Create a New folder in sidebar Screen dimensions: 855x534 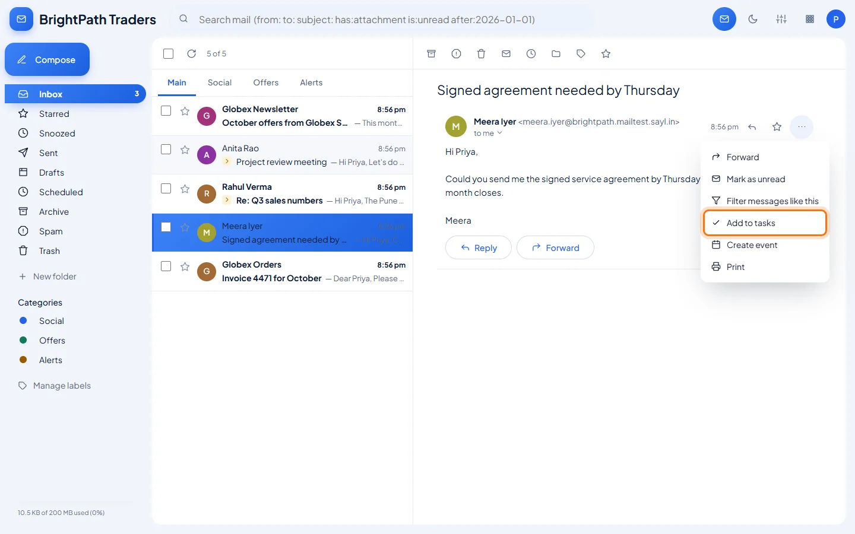(x=47, y=276)
